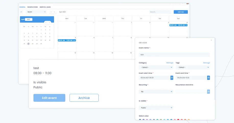
Task: Open the Month view dropdown
Action: point(36,12)
